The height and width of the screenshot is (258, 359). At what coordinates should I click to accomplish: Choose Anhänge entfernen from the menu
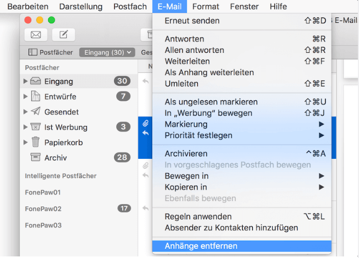201,246
